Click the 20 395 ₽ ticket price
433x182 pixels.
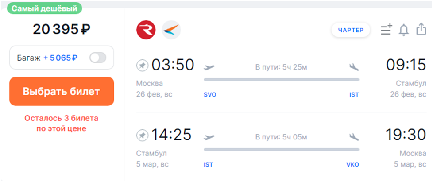62,29
